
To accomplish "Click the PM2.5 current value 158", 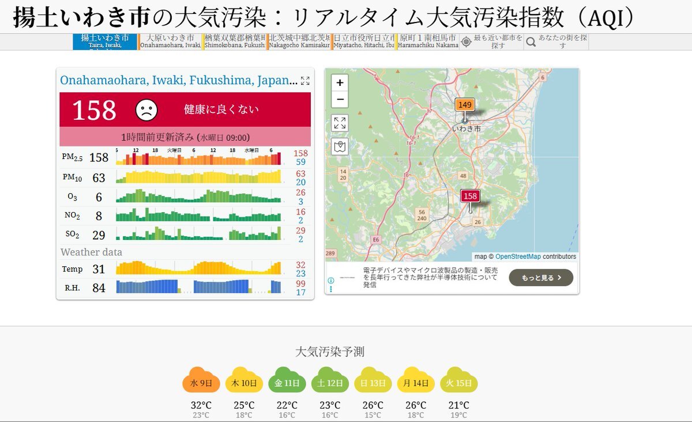I will point(99,157).
